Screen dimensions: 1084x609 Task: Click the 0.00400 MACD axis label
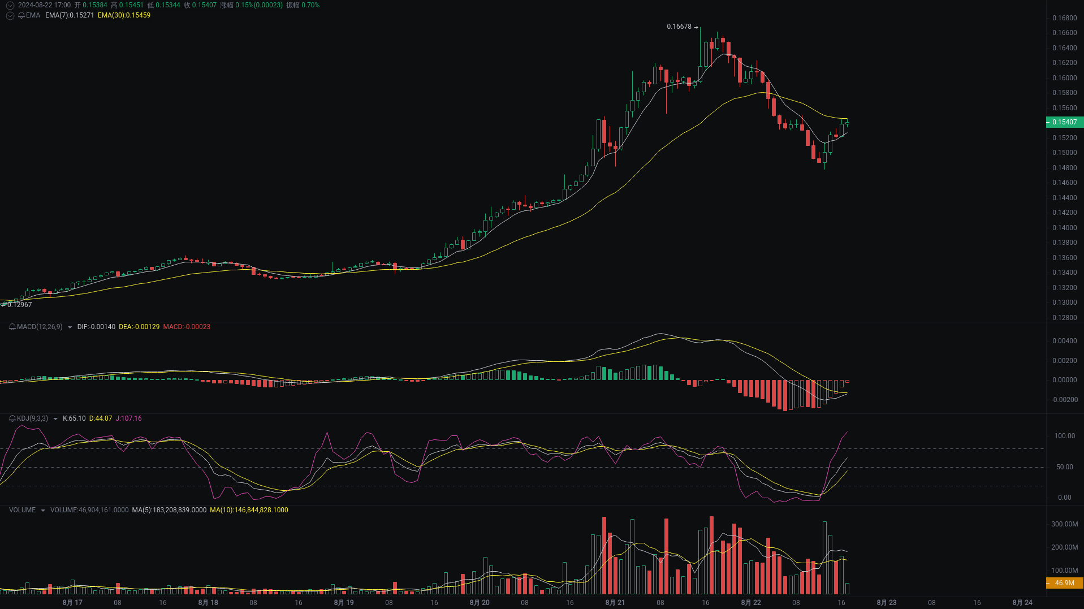[1065, 341]
